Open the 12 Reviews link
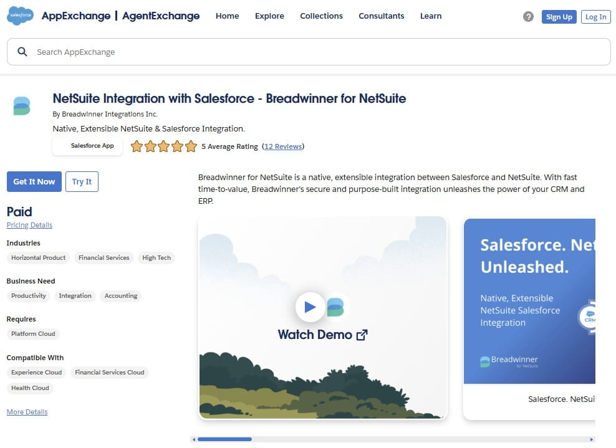The height and width of the screenshot is (448, 616). coord(283,146)
